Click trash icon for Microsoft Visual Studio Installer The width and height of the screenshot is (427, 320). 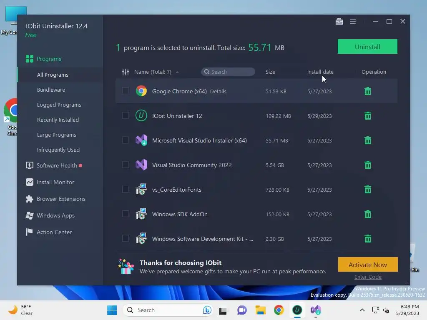pos(368,140)
